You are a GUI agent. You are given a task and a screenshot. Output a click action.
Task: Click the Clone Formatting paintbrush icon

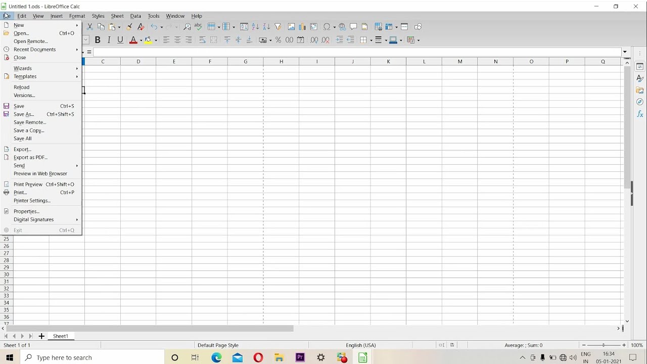point(129,27)
